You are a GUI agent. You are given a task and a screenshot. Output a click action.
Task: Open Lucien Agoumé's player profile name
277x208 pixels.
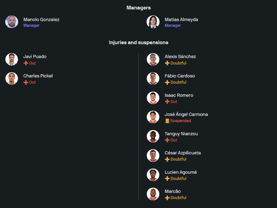coord(181,172)
